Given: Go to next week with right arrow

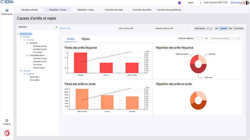Looking at the screenshot, I should (211, 29).
